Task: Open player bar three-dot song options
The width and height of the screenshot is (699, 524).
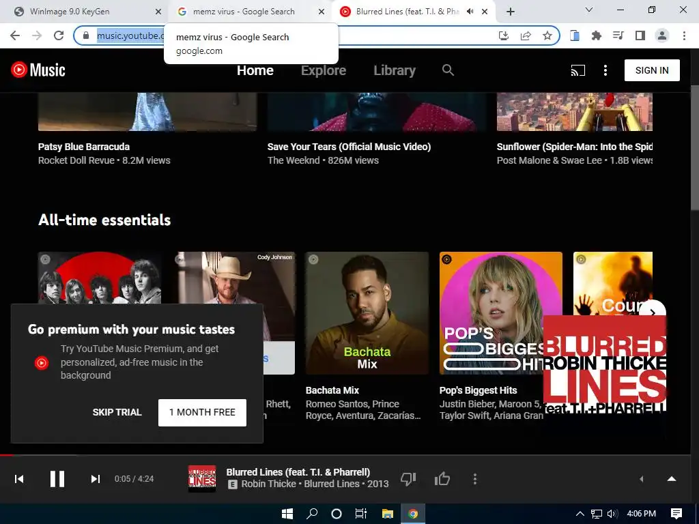Action: (475, 479)
